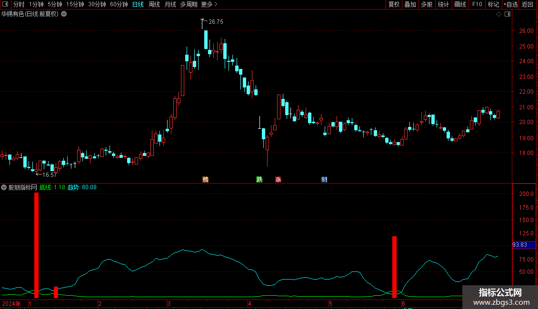Click the diamond icon at chart top-right
This screenshot has height=309, width=538.
click(x=498, y=14)
